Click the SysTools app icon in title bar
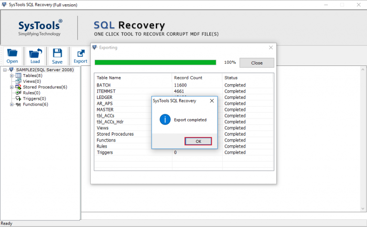 pos(4,5)
